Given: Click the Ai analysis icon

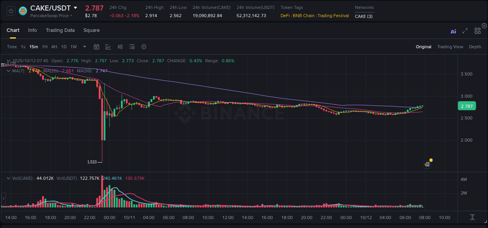Looking at the screenshot, I should pyautogui.click(x=453, y=32).
